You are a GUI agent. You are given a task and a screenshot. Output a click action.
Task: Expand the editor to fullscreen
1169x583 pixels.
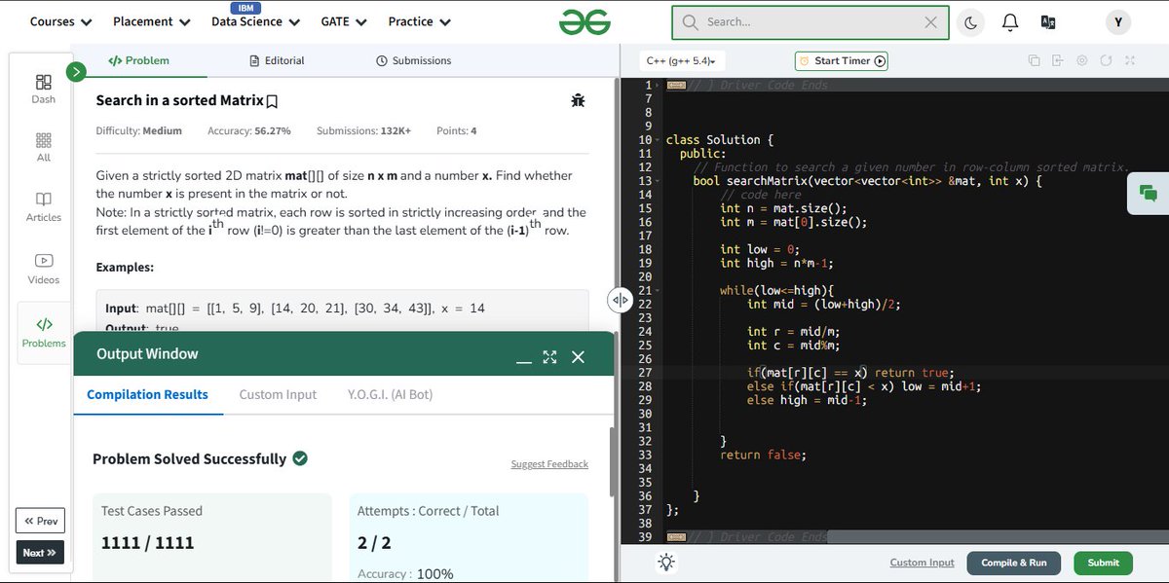tap(1130, 61)
